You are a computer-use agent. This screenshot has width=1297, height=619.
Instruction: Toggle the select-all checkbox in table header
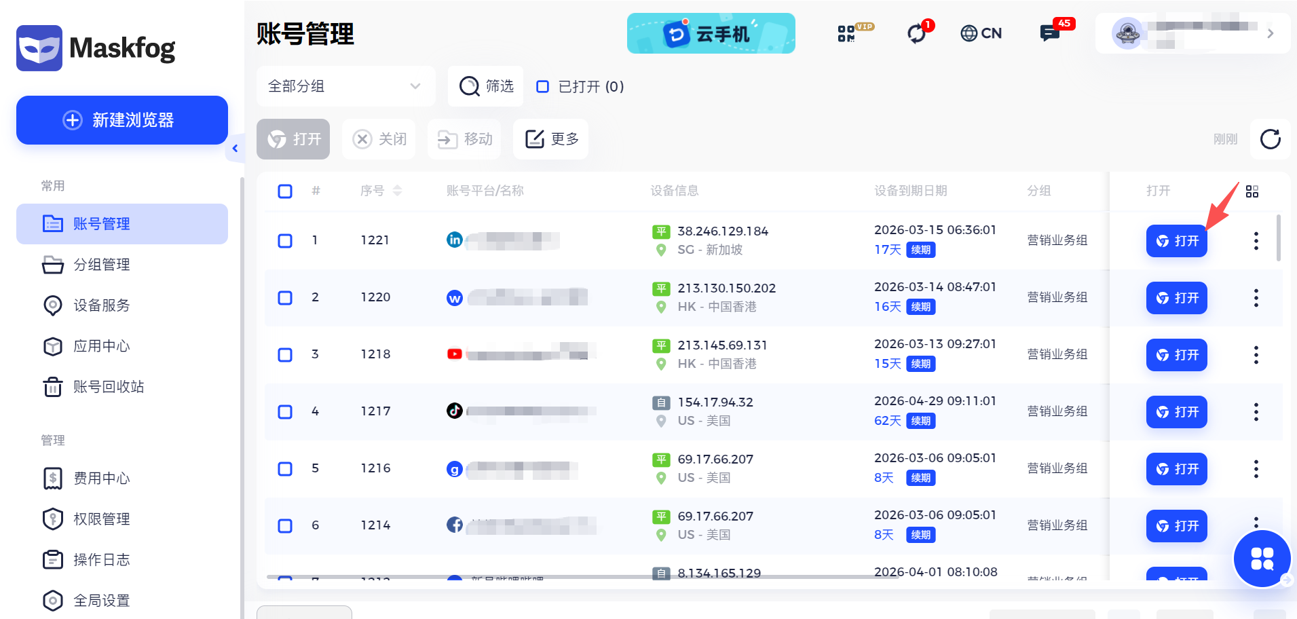[x=285, y=191]
